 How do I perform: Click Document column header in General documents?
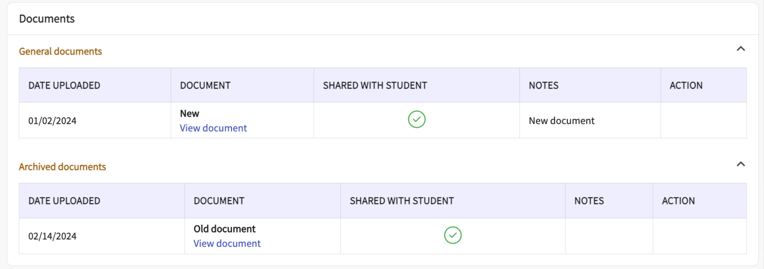coord(205,86)
